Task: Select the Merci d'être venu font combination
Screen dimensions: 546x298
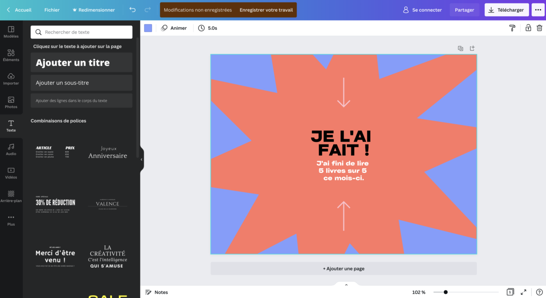Action: pyautogui.click(x=56, y=256)
